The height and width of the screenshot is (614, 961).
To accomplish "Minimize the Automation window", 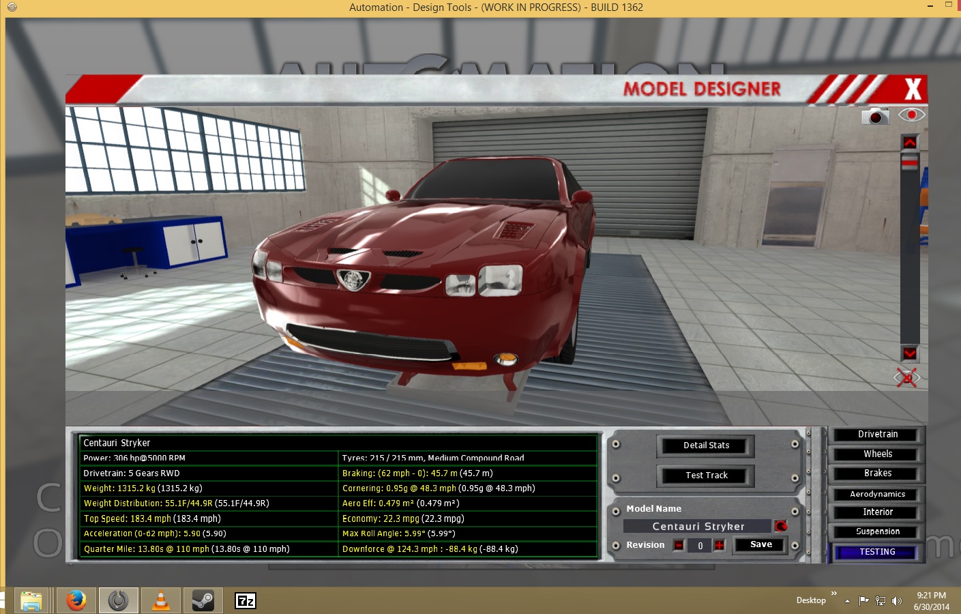I will pos(930,6).
